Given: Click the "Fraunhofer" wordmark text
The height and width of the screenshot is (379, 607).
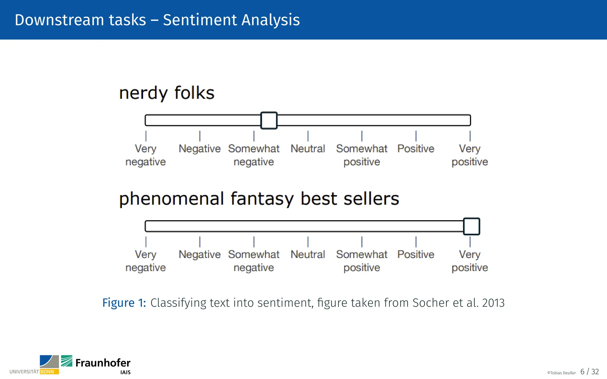Looking at the screenshot, I should [103, 363].
